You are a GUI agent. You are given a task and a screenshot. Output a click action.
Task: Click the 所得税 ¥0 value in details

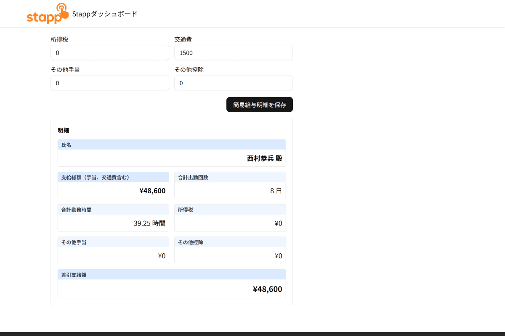coord(278,223)
